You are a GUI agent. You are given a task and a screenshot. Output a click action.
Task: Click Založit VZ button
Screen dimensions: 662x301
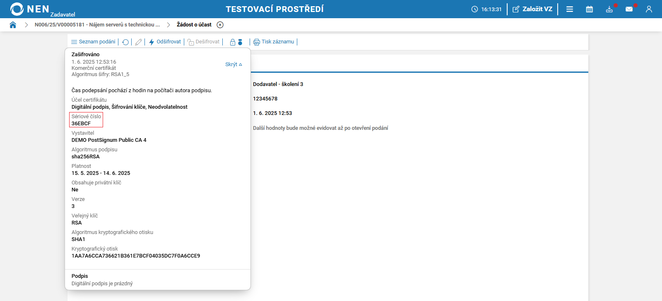coord(532,9)
